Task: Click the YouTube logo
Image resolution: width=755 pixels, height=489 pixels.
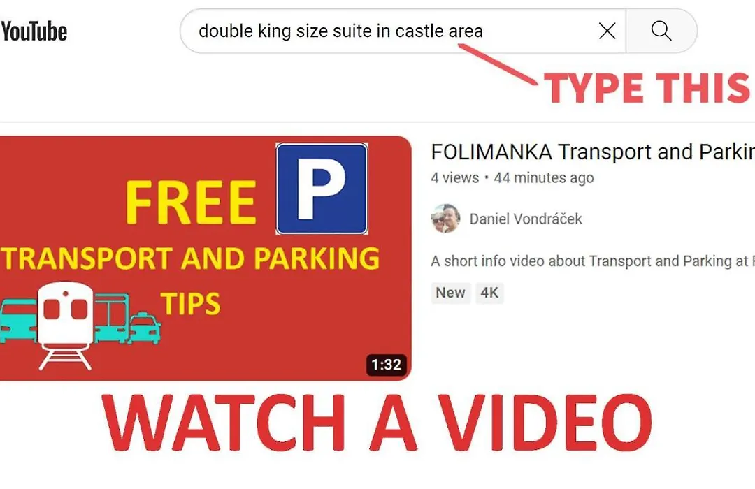Action: tap(34, 31)
